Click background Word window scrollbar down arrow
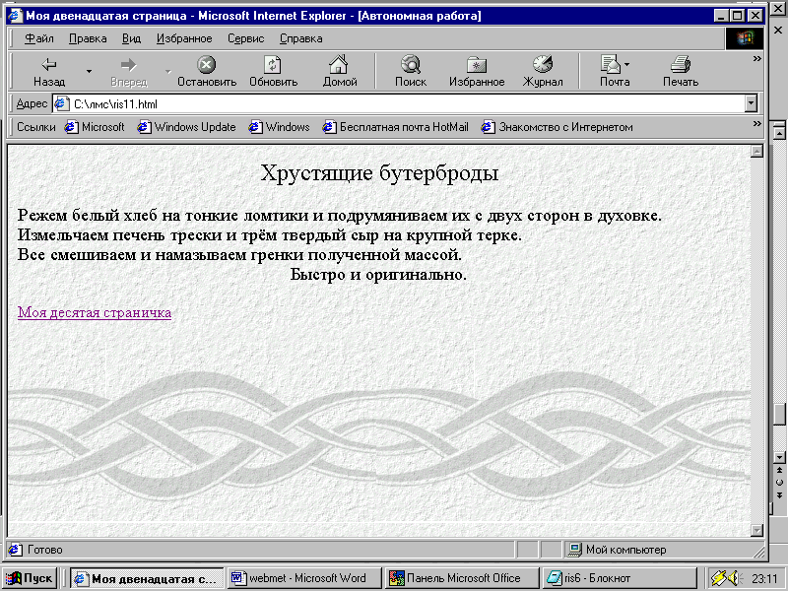The image size is (788, 591). [779, 458]
